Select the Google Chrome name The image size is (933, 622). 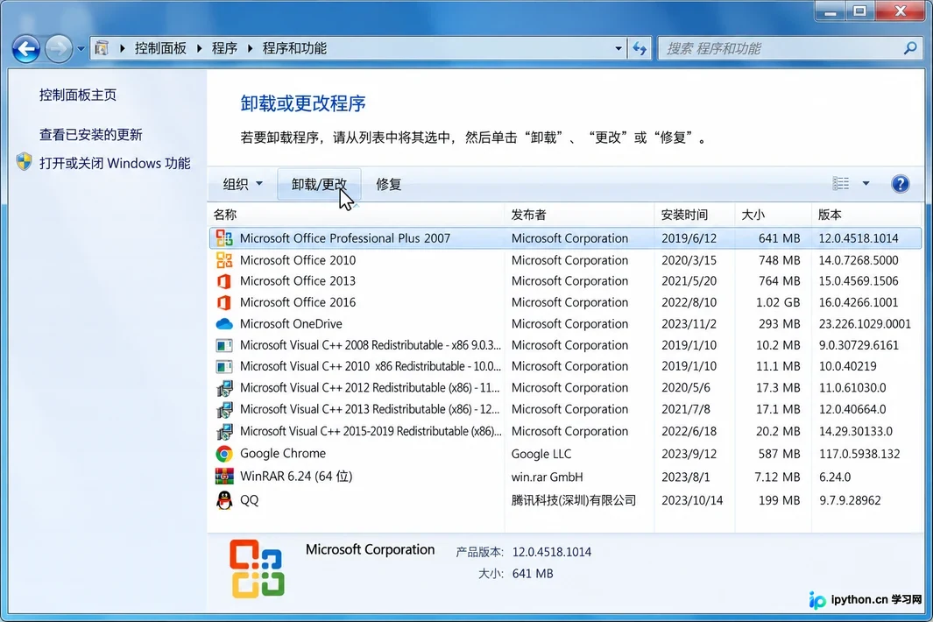click(283, 454)
